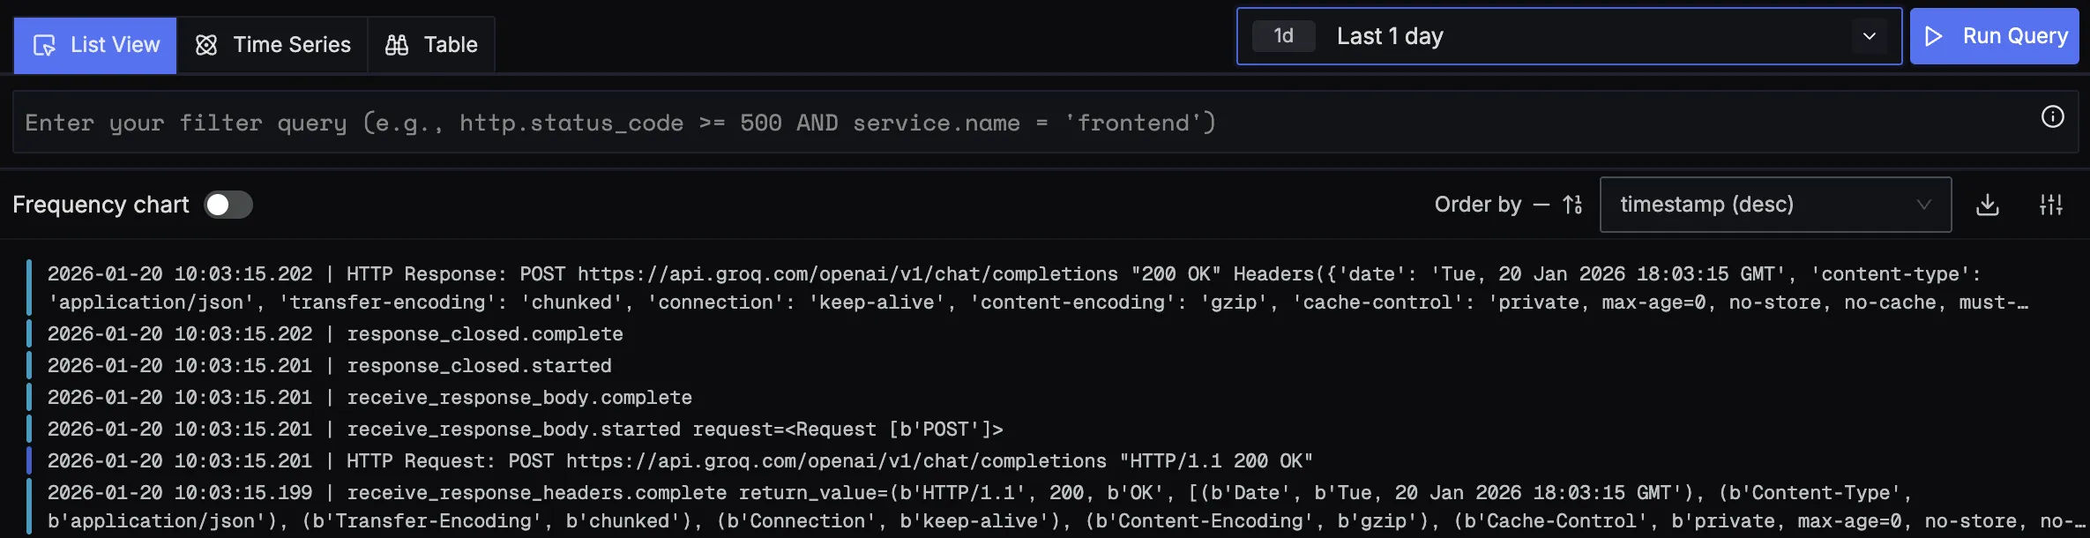2090x538 pixels.
Task: Run the query with Run Query button
Action: point(1994,36)
